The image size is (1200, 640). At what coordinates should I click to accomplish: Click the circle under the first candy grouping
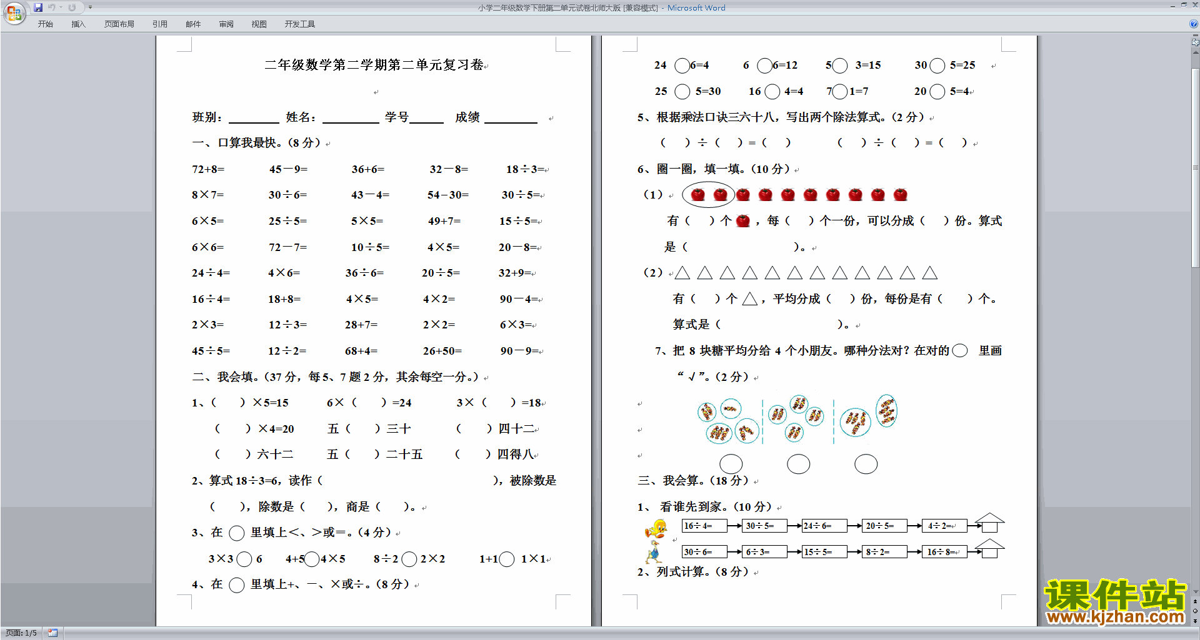731,464
